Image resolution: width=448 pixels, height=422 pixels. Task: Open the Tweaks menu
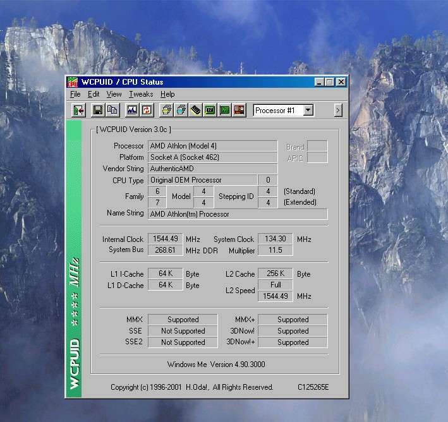tap(141, 94)
